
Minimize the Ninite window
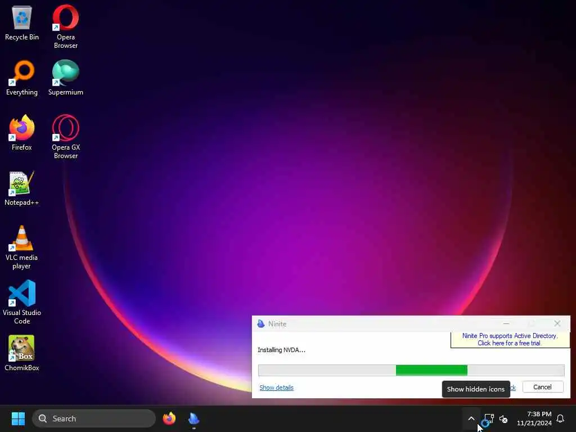506,323
